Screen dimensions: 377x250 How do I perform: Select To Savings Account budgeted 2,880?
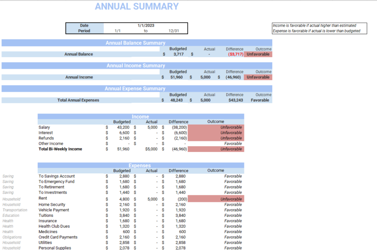click(x=124, y=176)
